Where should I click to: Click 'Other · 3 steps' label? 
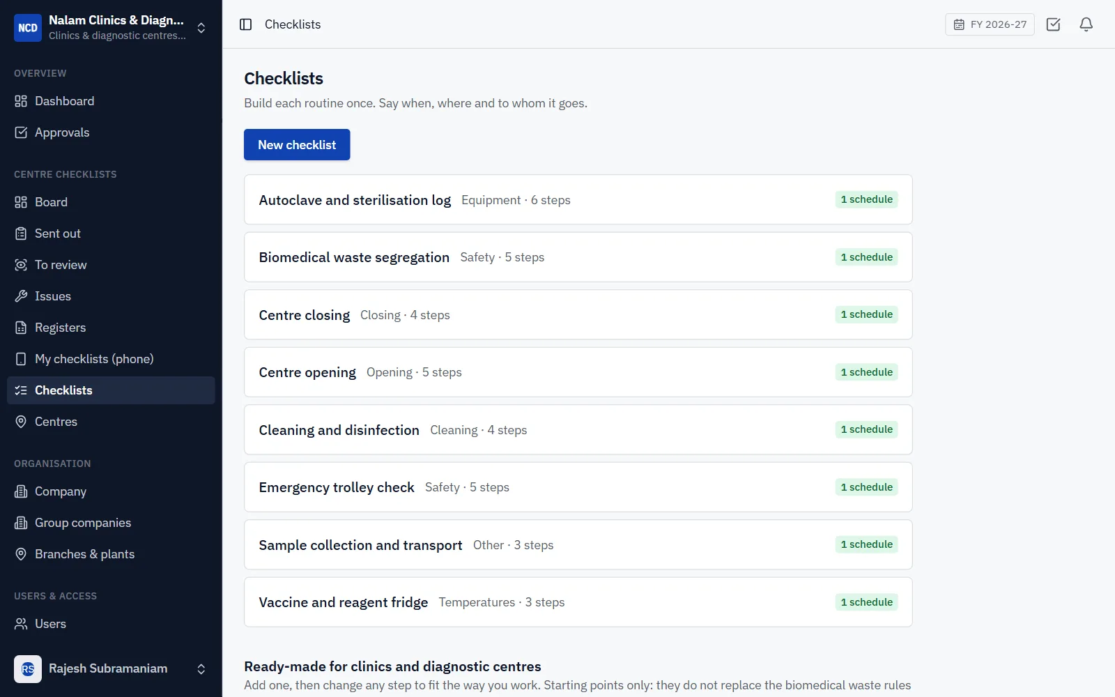pos(513,545)
